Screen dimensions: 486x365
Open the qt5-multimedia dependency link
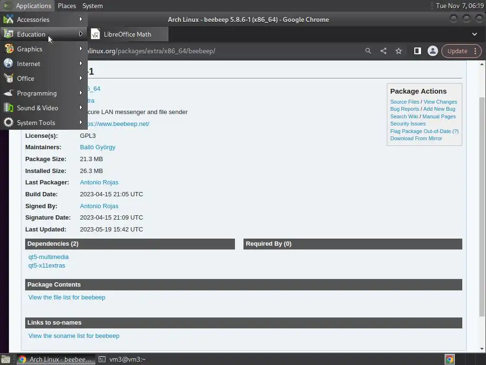click(x=48, y=257)
